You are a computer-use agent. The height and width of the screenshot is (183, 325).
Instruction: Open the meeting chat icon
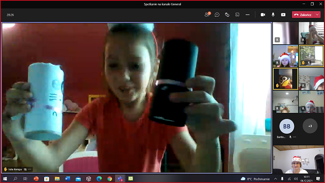[x=217, y=15]
